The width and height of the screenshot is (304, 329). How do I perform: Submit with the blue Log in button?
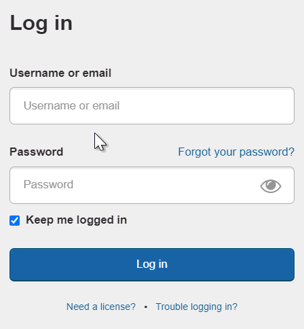coord(152,264)
